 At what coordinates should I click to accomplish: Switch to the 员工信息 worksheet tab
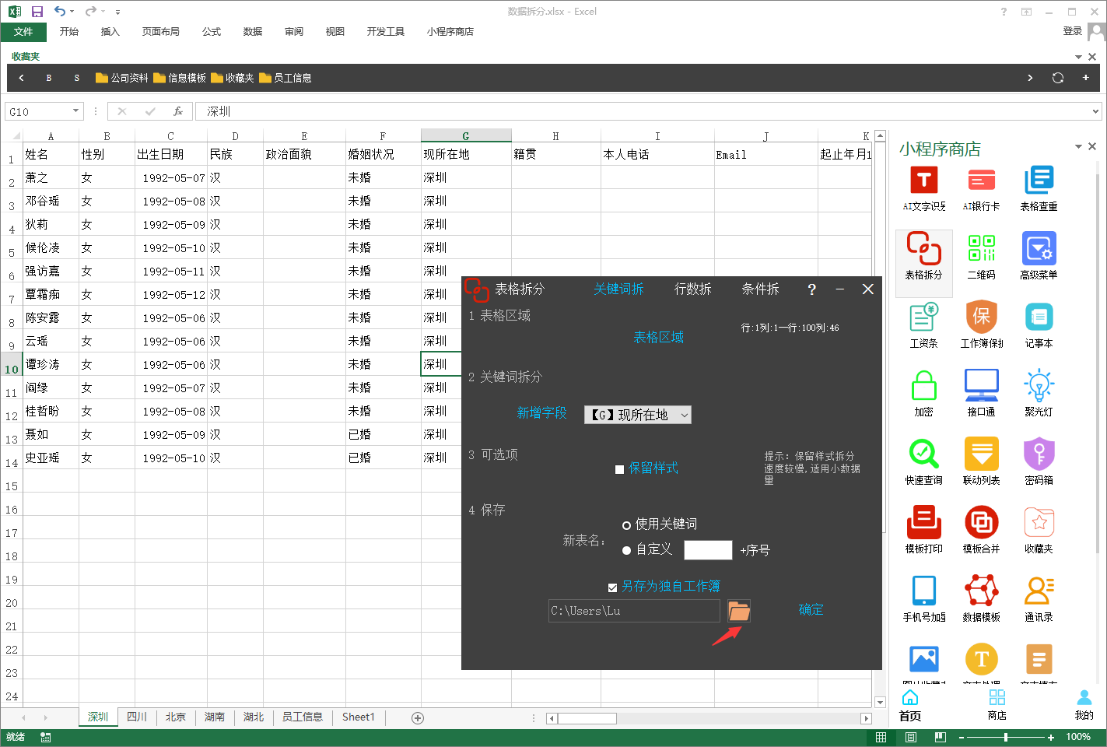302,717
